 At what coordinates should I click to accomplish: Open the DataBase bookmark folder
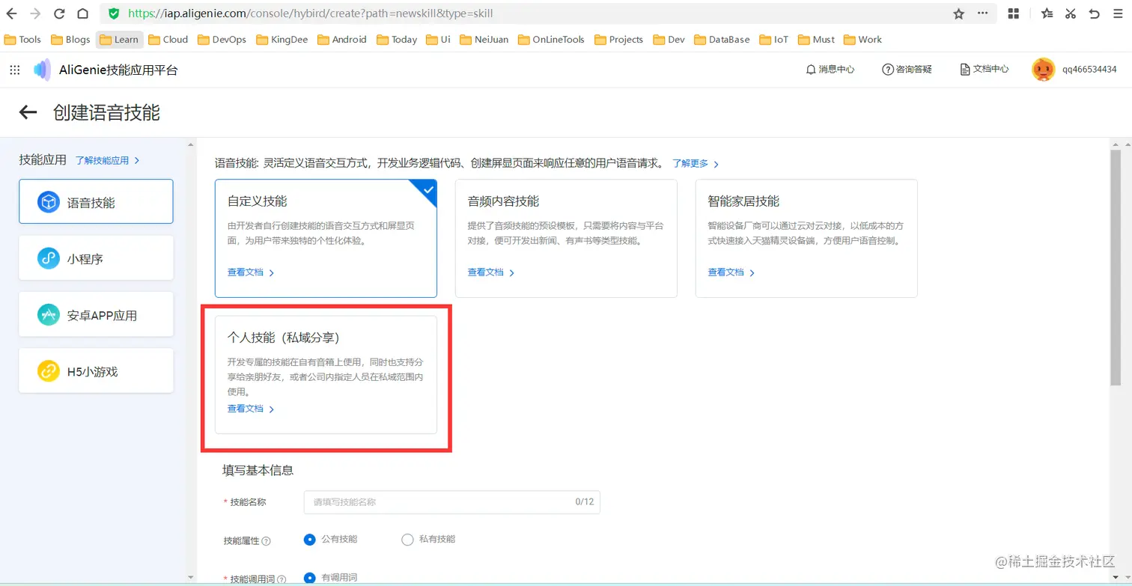722,40
